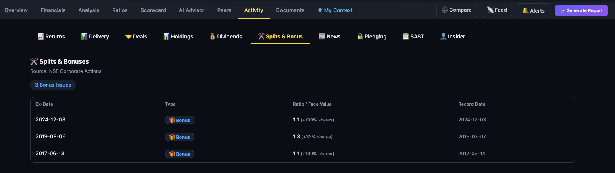Viewport: 615px width, 173px height.
Task: Click the newspaper icon beside News
Action: (322, 36)
